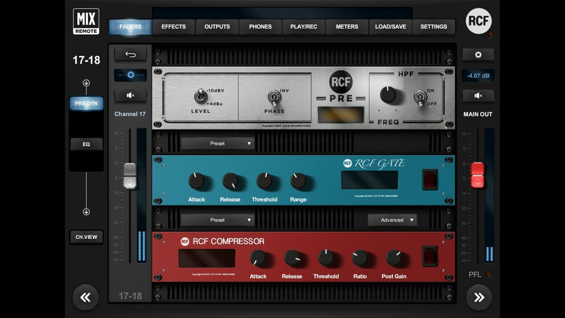Go back using the return arrow button
This screenshot has height=318, width=565.
click(x=130, y=55)
